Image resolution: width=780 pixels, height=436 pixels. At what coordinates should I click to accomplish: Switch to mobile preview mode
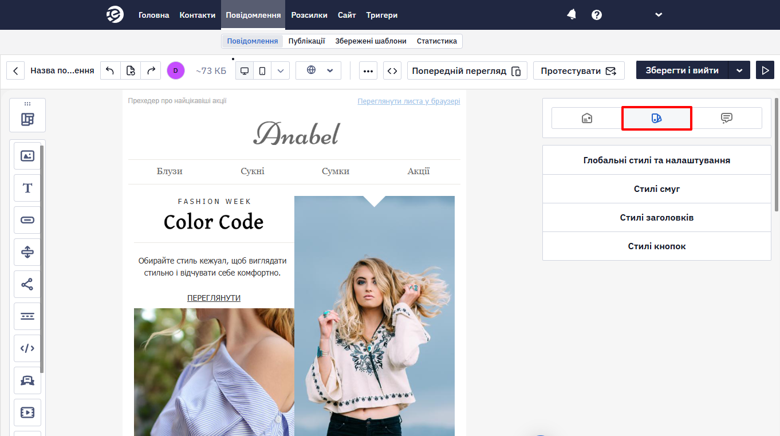pyautogui.click(x=262, y=70)
